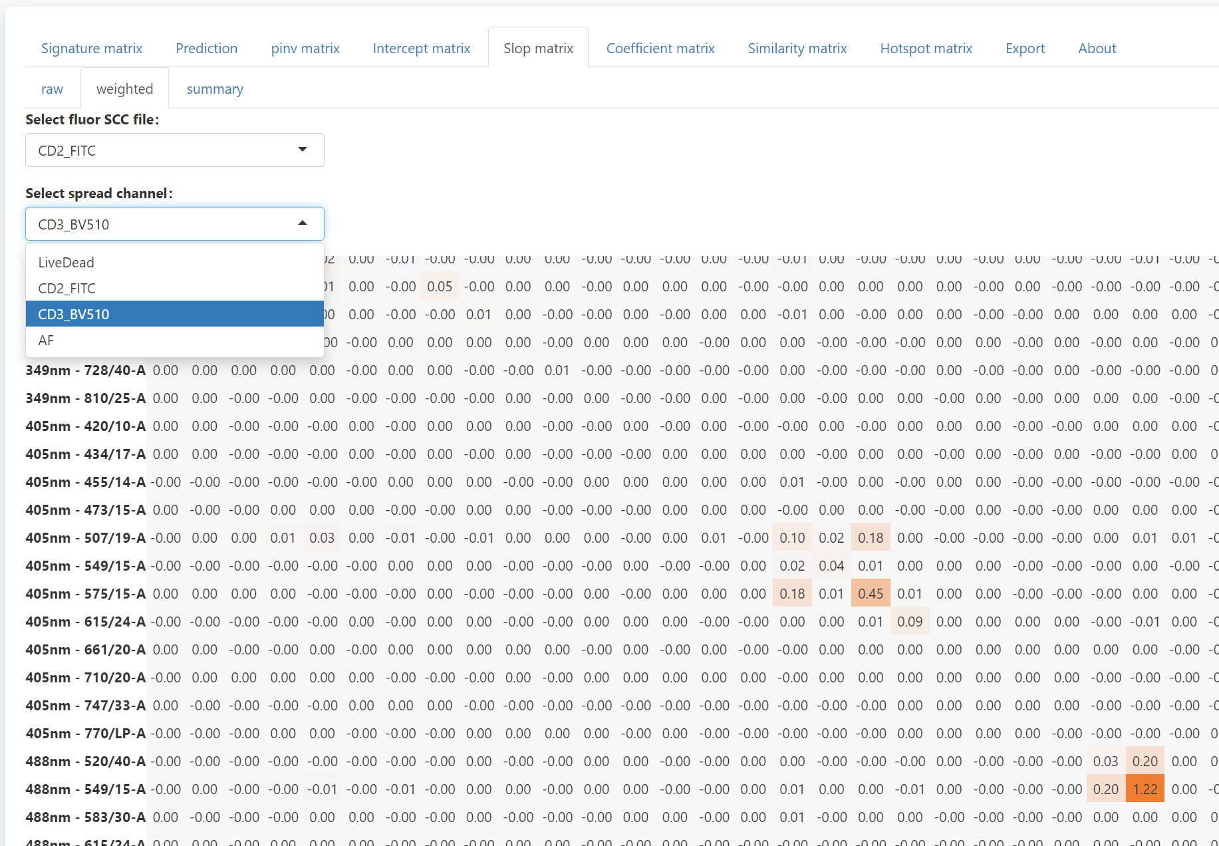The width and height of the screenshot is (1219, 846).
Task: Open the pinv matrix tab
Action: [x=305, y=49]
